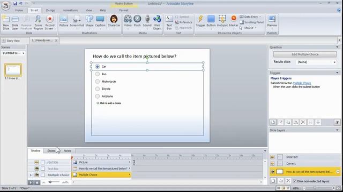
Task: Open the Zoom Region tool
Action: click(38, 22)
